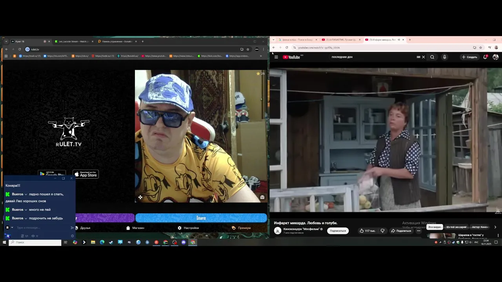The image size is (502, 282).
Task: Click 'Поделиться' share button
Action: pos(401,231)
